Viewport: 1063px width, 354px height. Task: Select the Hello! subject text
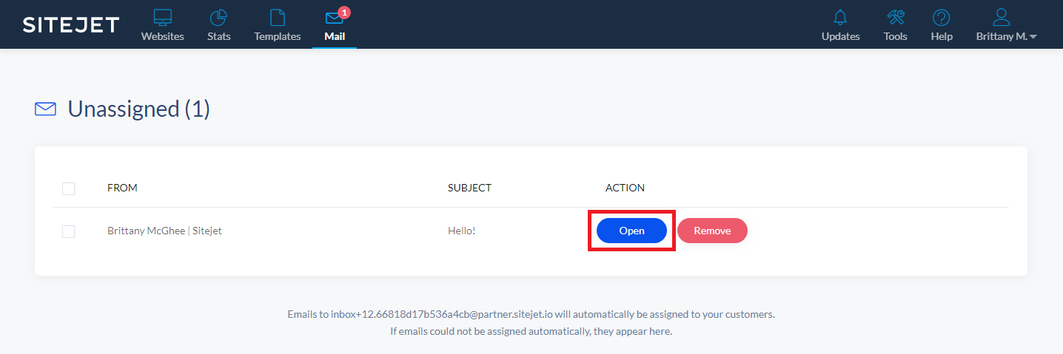tap(461, 231)
